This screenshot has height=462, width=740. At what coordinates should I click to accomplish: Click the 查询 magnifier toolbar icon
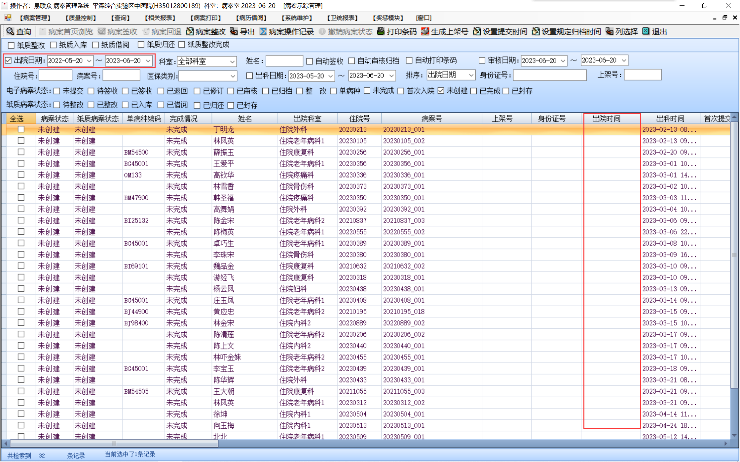[10, 31]
